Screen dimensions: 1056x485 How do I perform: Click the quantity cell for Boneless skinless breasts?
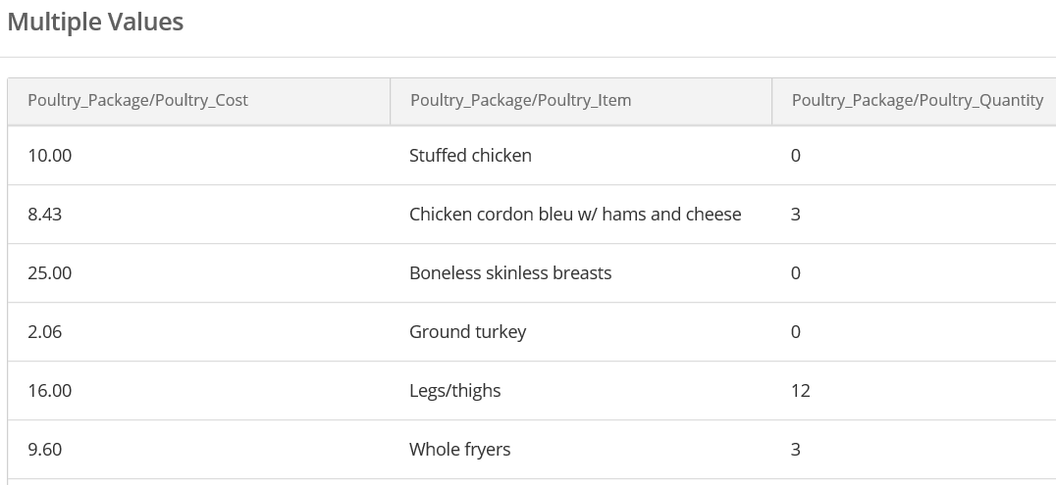point(796,272)
